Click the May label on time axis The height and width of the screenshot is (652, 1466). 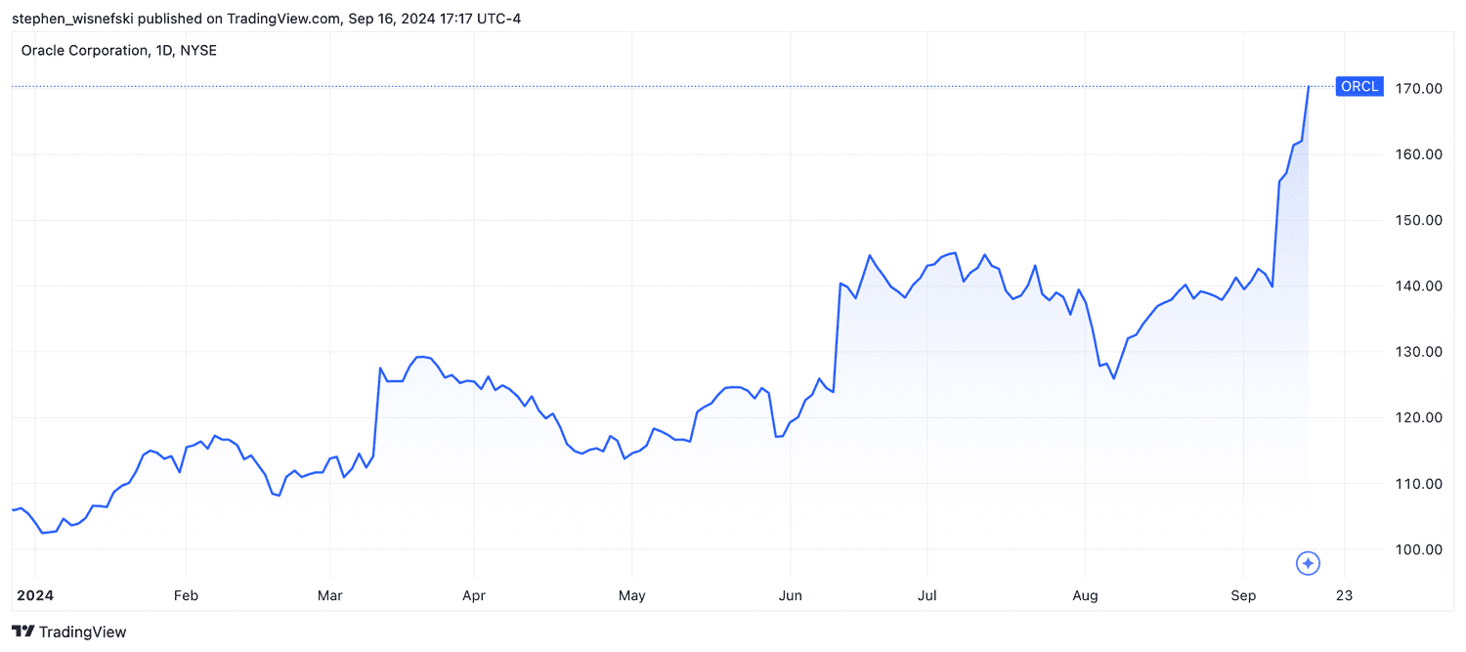click(632, 595)
